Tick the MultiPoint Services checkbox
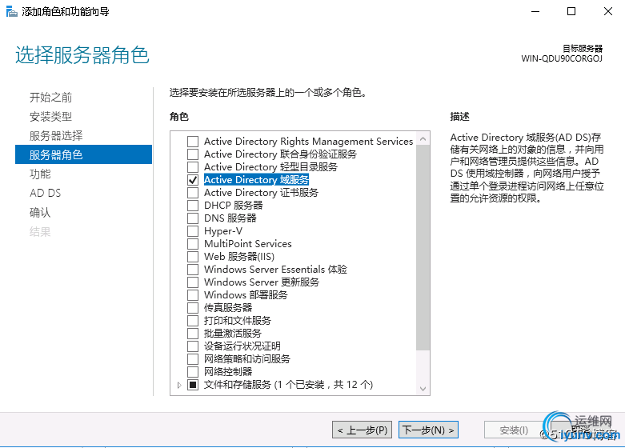 click(x=193, y=243)
